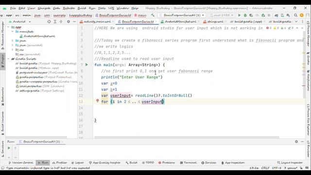This screenshot has width=311, height=175.
Task: Collapse all in the Project panel
Action: pyautogui.click(x=61, y=21)
